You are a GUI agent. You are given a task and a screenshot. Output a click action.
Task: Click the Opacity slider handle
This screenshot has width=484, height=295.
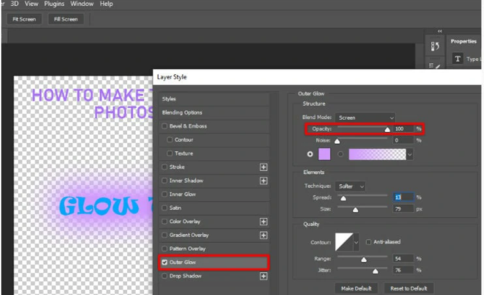pos(387,130)
